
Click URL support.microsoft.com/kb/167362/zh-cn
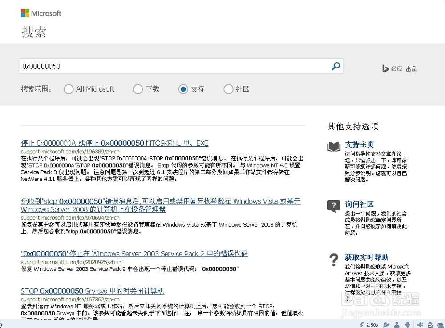point(70,300)
